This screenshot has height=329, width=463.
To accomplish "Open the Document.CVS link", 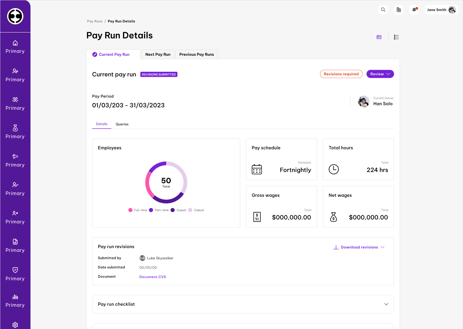I will (153, 277).
